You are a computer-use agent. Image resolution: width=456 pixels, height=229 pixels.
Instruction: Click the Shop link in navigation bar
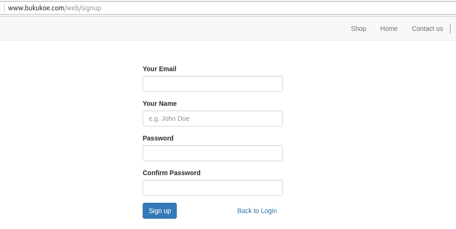[x=358, y=29]
